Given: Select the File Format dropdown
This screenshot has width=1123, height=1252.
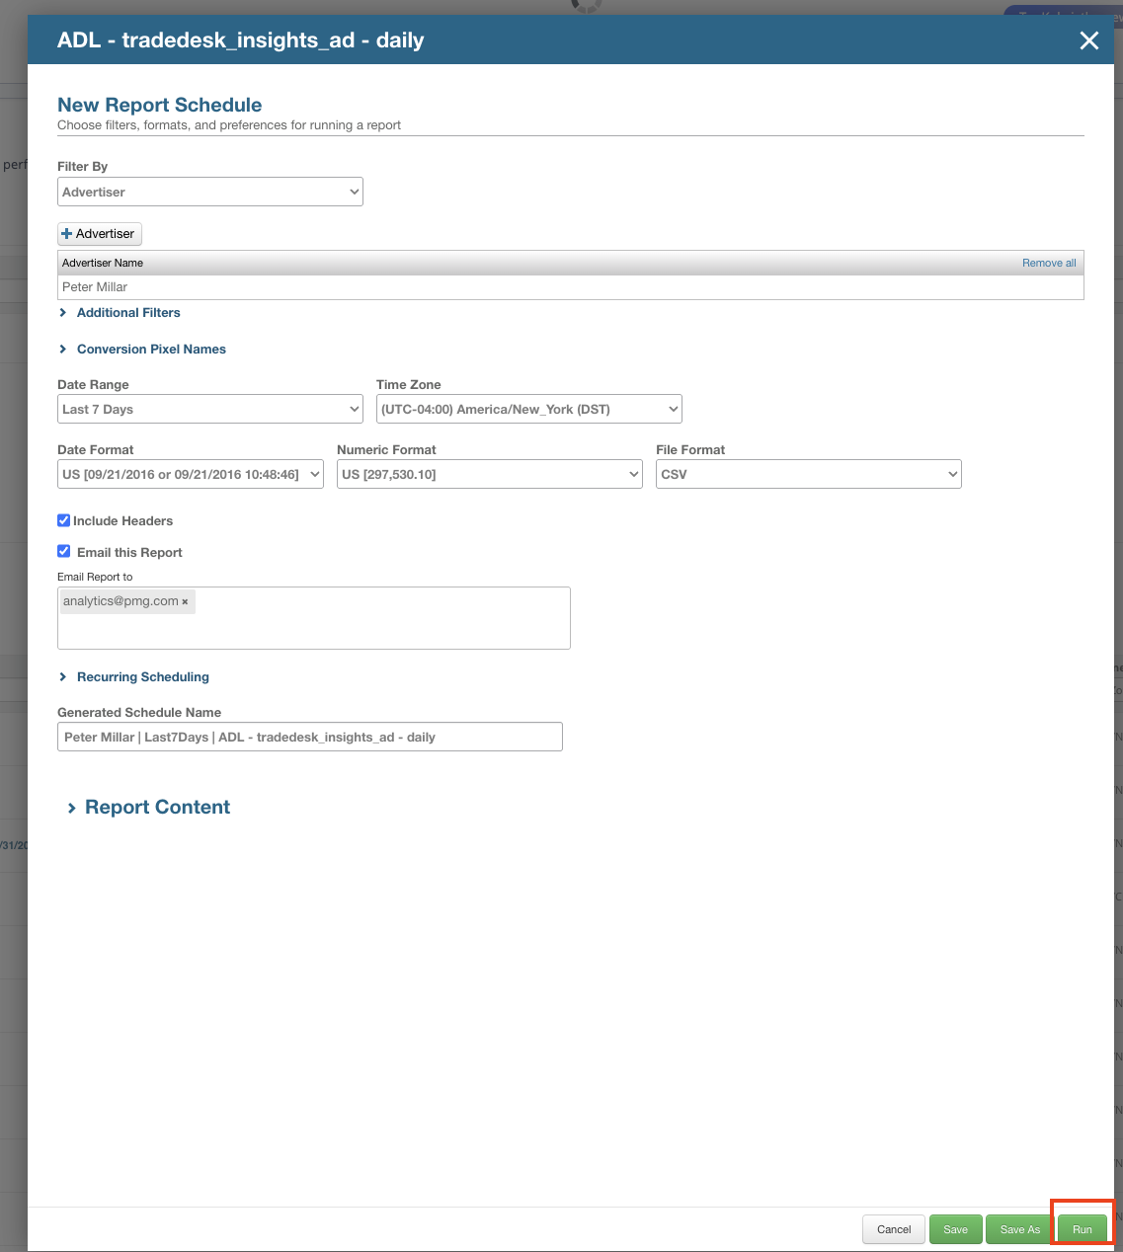Looking at the screenshot, I should coord(808,474).
